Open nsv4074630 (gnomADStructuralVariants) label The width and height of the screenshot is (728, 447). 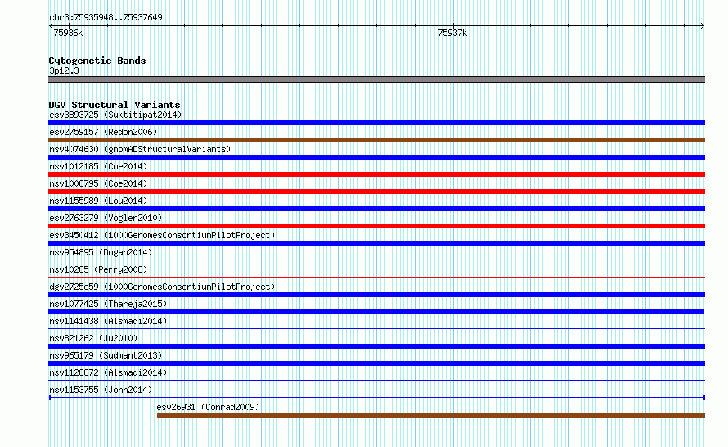[140, 149]
